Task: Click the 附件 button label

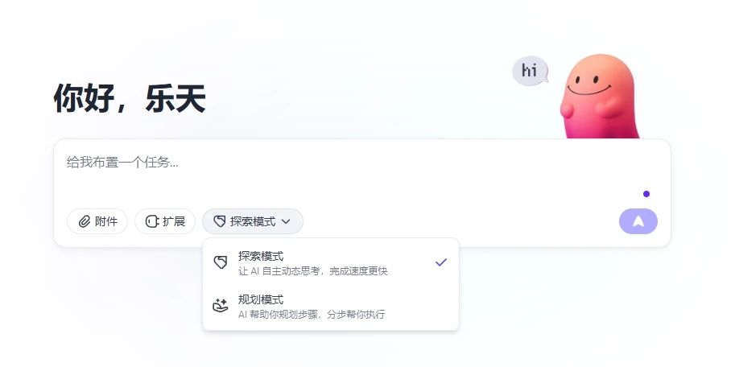Action: (106, 221)
